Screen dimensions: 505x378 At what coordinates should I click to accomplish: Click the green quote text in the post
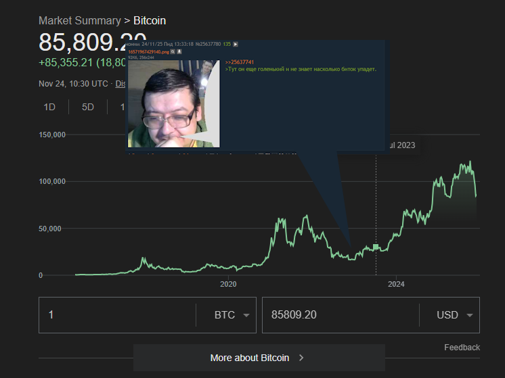pyautogui.click(x=301, y=69)
